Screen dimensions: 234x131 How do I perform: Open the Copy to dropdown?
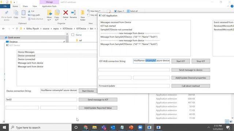(57, 15)
